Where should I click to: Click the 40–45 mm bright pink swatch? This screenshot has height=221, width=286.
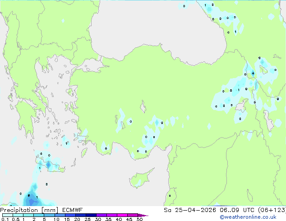(x=122, y=215)
